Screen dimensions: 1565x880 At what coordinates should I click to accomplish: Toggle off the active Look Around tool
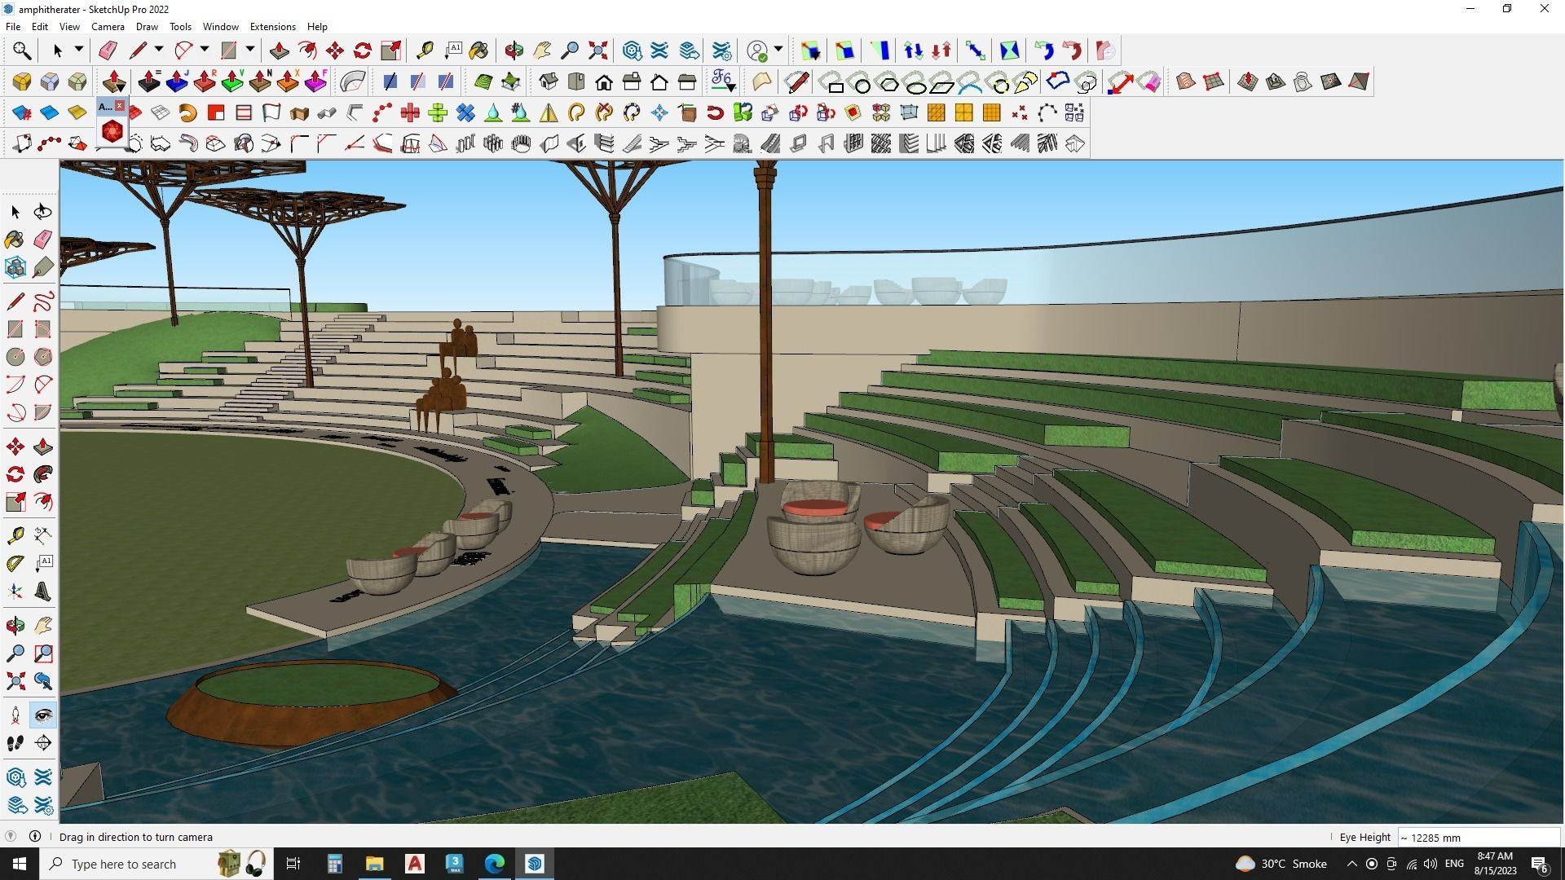tap(43, 715)
